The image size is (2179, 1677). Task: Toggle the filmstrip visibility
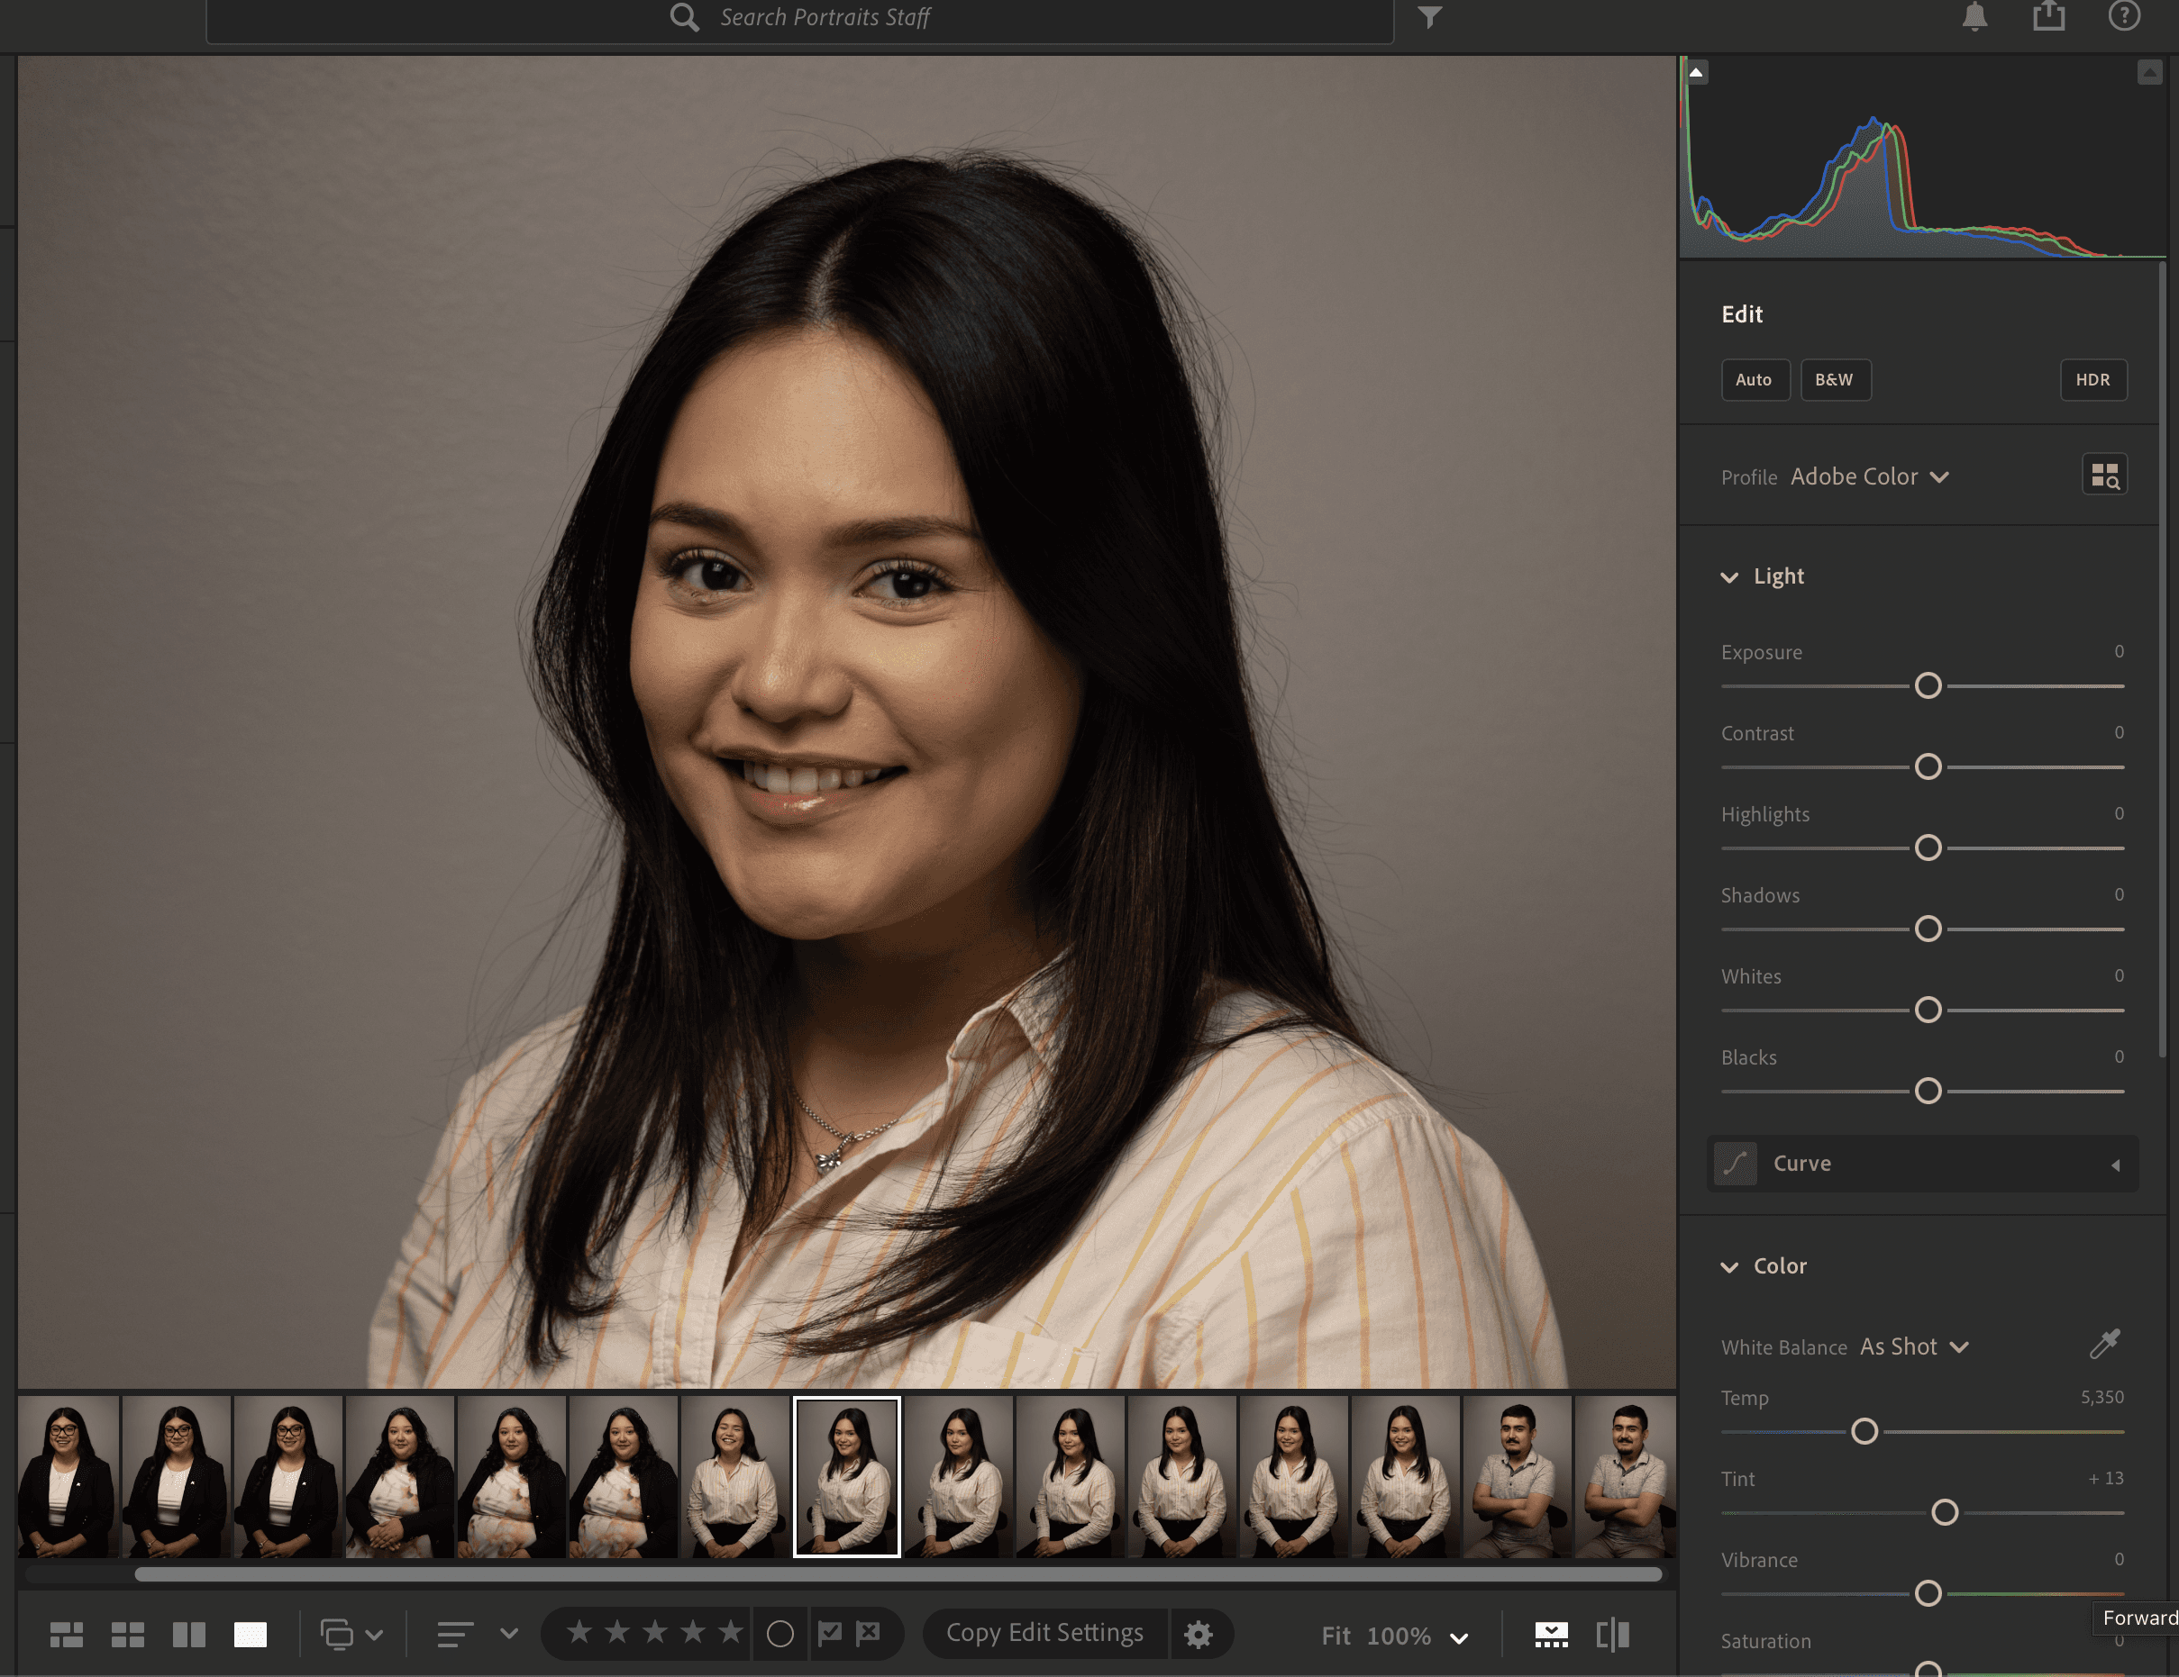[1550, 1636]
